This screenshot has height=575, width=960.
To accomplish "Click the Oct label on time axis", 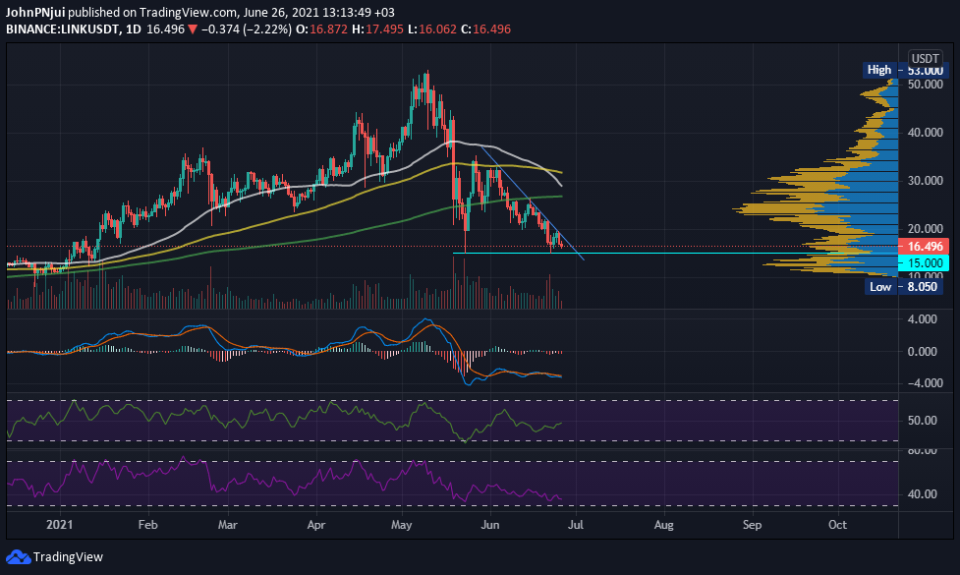I will pos(837,525).
